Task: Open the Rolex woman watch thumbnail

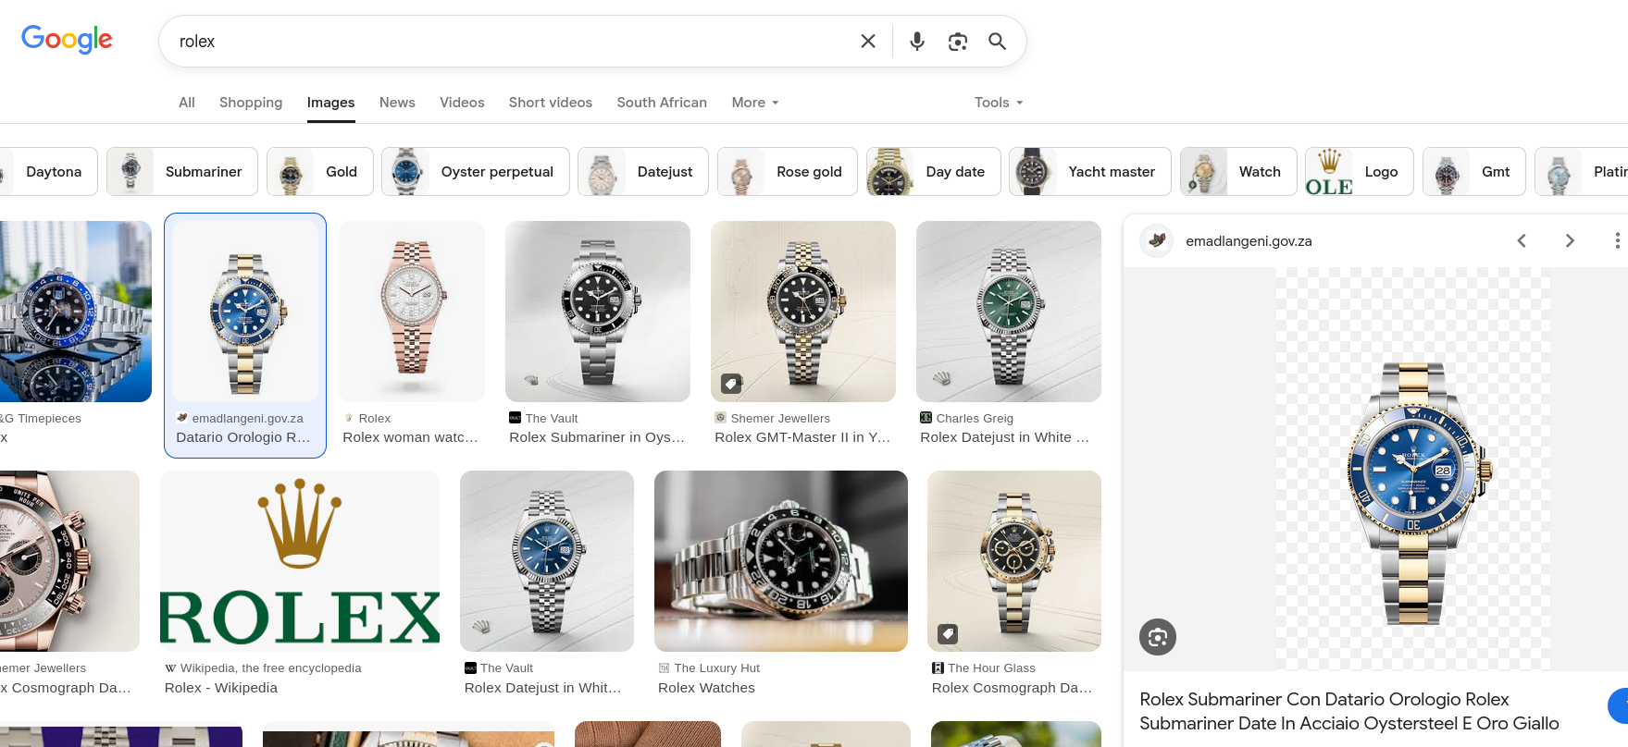Action: click(412, 312)
